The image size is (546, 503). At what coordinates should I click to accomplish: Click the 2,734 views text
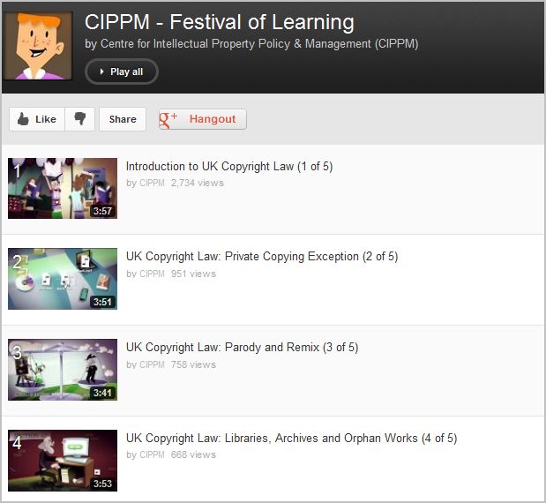coord(198,183)
